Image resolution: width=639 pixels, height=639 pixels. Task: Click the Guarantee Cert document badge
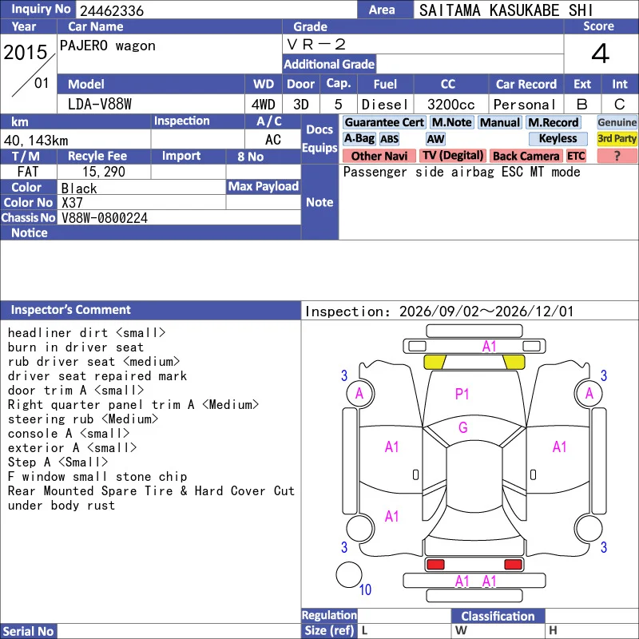[x=384, y=122]
